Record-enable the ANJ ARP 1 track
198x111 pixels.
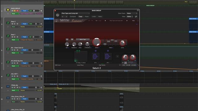coord(17,76)
